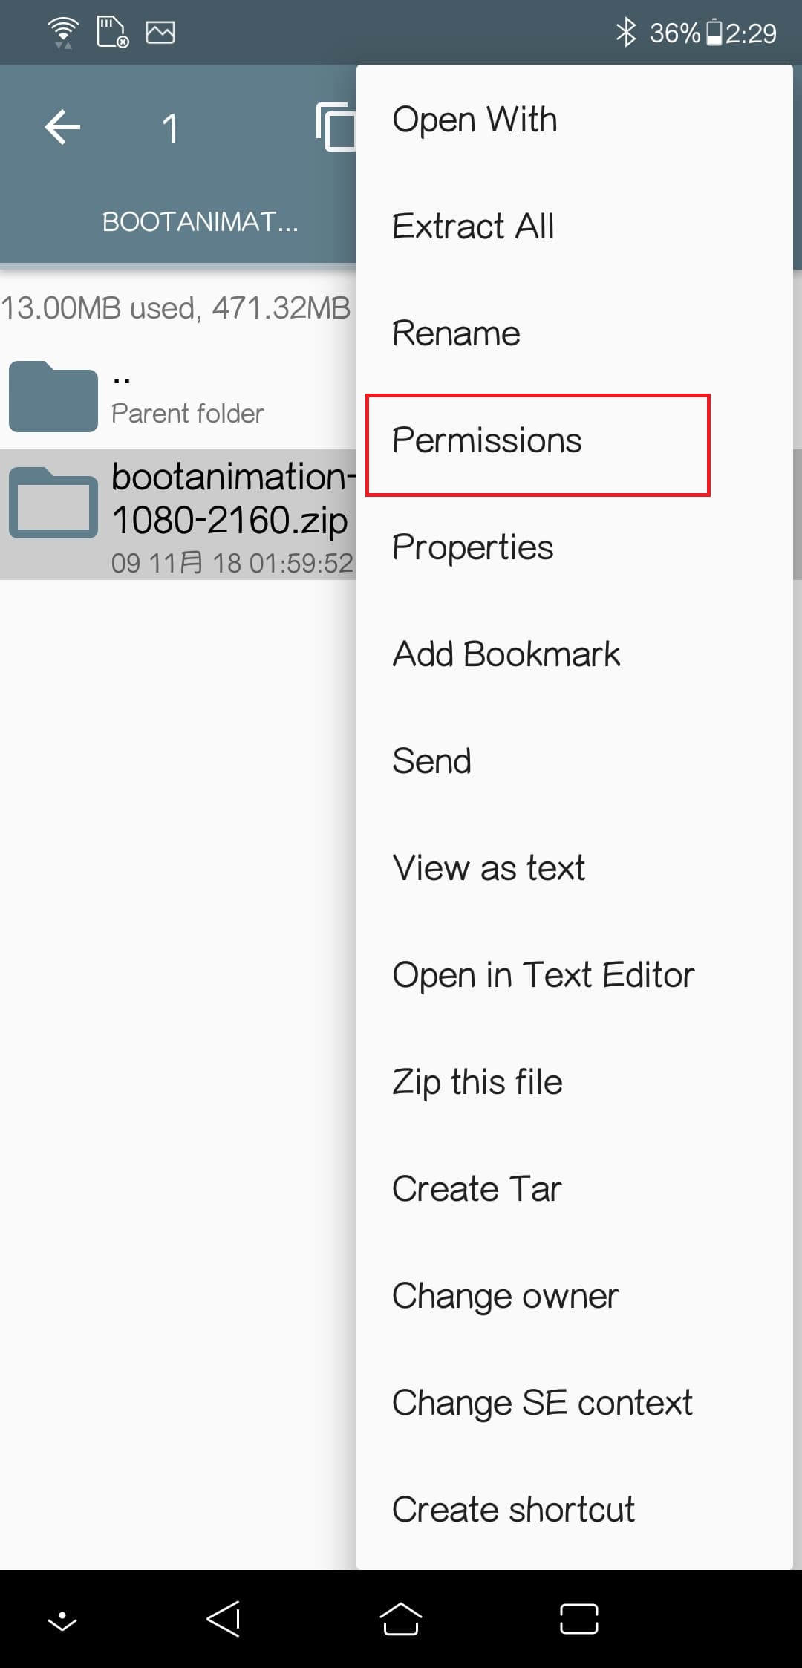Viewport: 802px width, 1668px height.
Task: Tap the Android back navigation button
Action: [223, 1618]
